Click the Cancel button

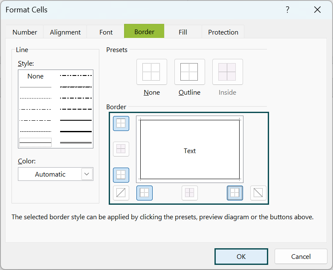coord(301,256)
